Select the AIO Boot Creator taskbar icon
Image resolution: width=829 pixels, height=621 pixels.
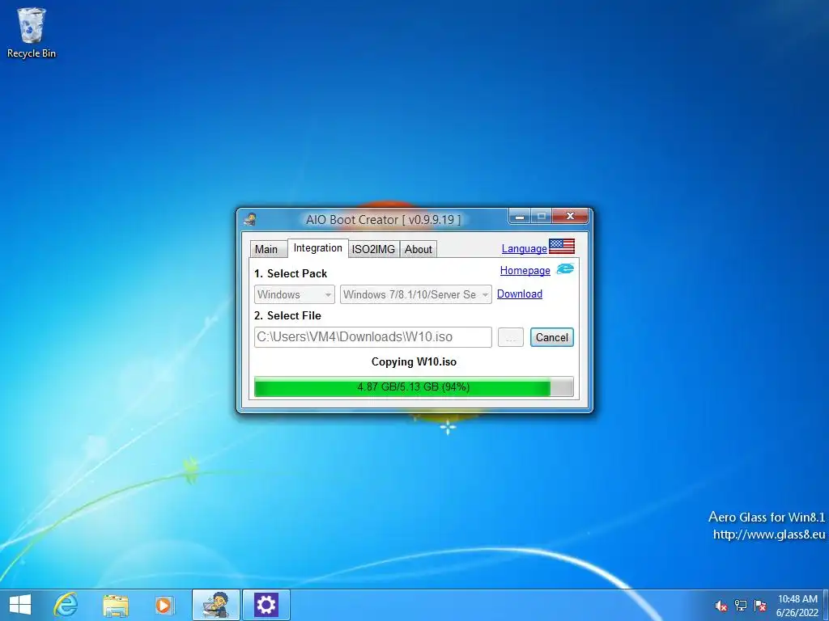pos(215,605)
